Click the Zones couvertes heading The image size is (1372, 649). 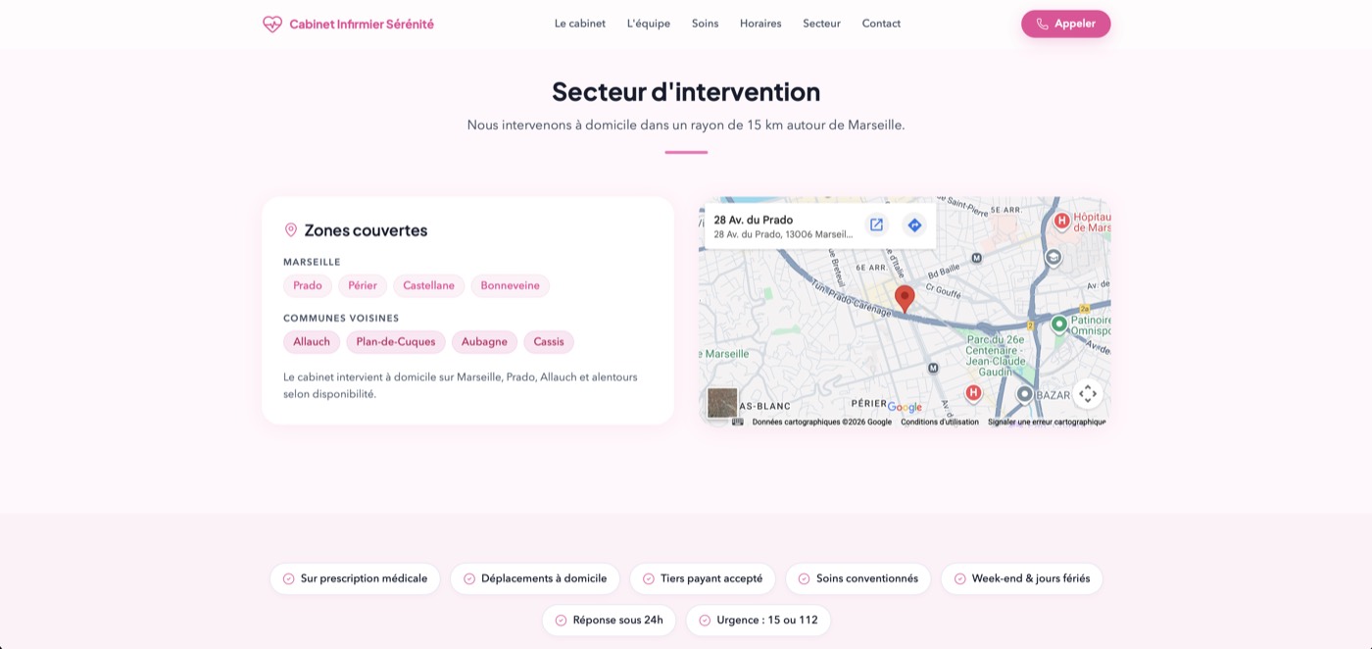[366, 230]
